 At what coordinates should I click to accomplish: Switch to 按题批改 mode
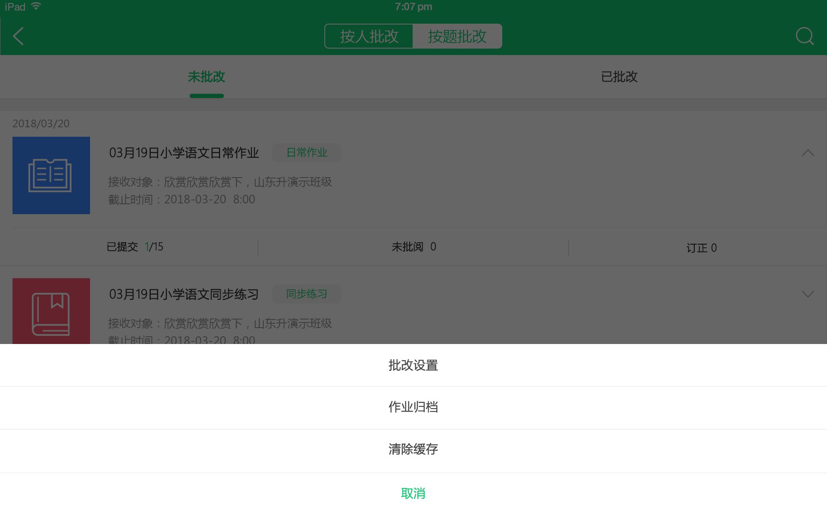pos(457,36)
